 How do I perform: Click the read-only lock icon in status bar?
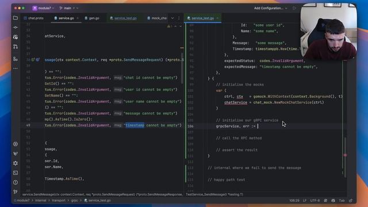tap(351, 201)
